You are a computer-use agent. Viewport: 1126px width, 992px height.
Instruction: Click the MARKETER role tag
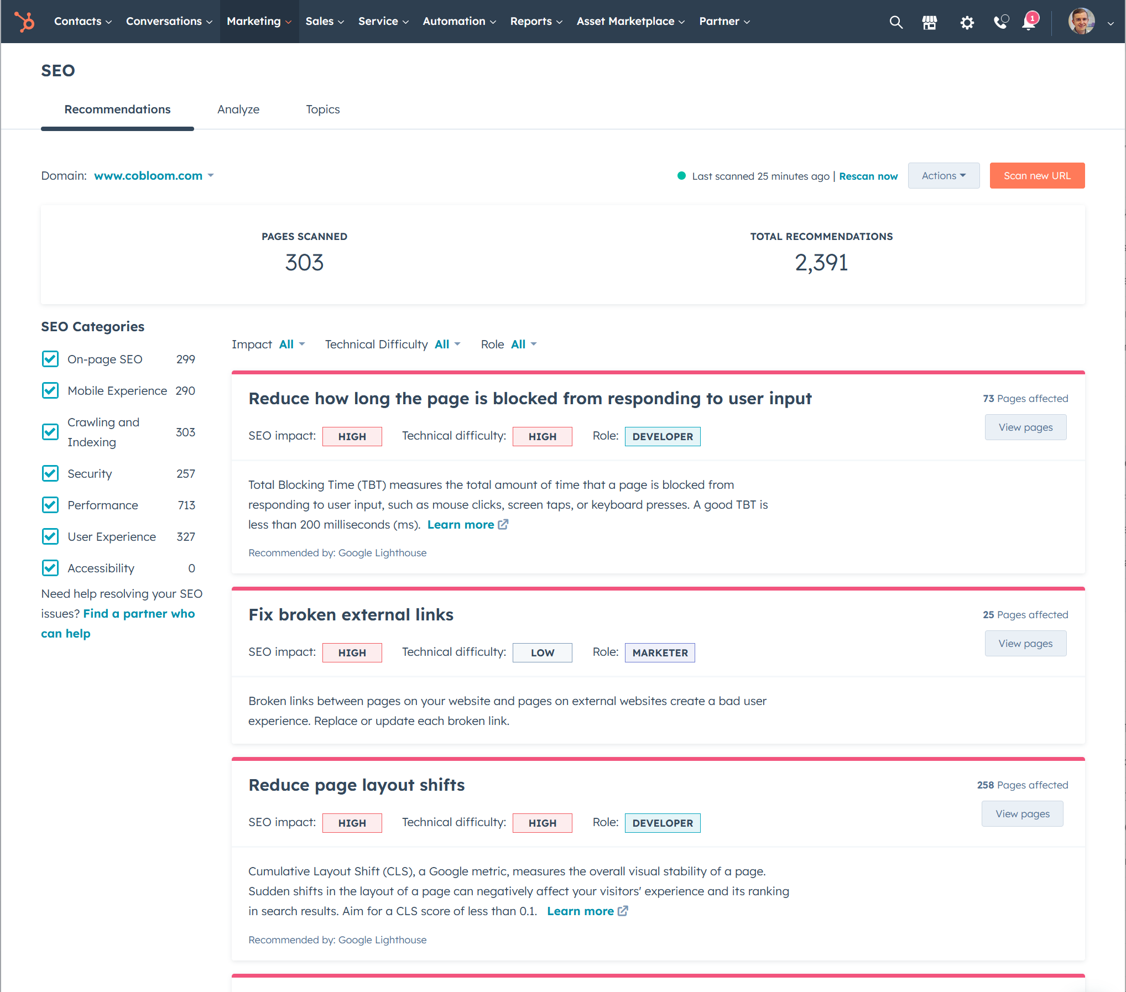click(x=660, y=653)
